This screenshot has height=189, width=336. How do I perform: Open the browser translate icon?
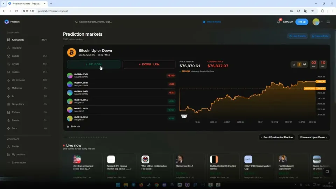305,11
